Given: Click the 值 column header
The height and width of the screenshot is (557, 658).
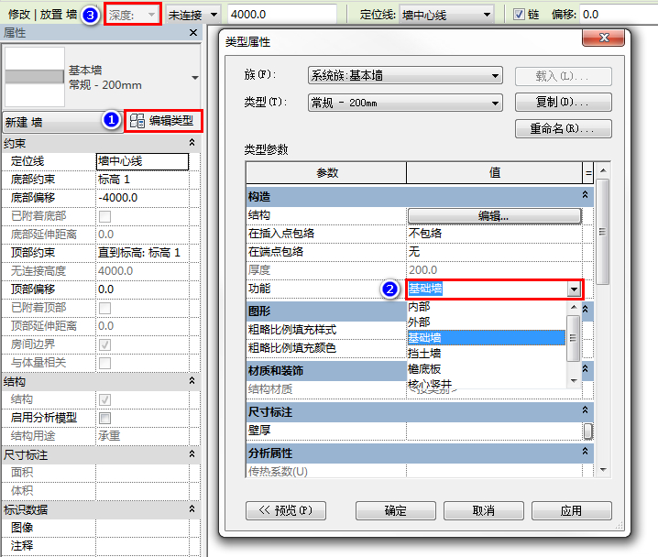Looking at the screenshot, I should [494, 173].
